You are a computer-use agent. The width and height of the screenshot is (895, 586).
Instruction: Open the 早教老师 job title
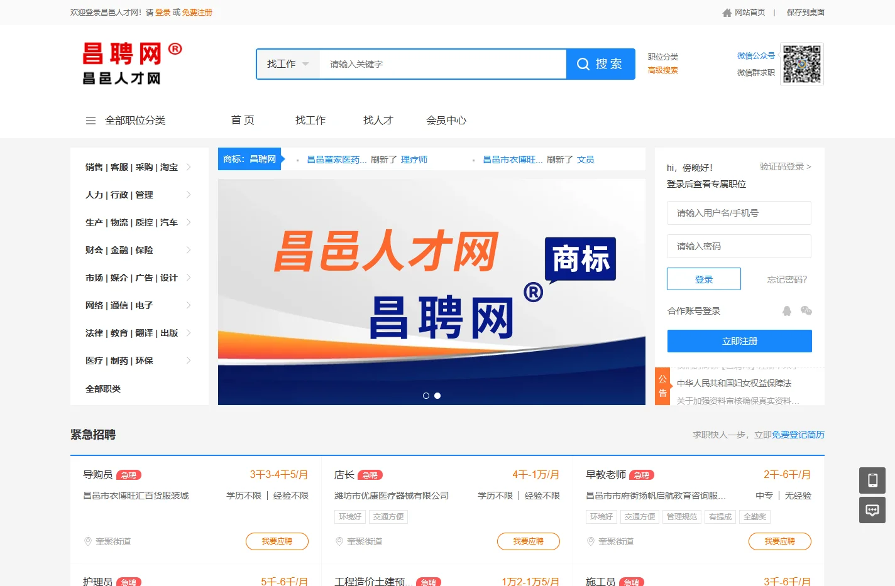606,475
